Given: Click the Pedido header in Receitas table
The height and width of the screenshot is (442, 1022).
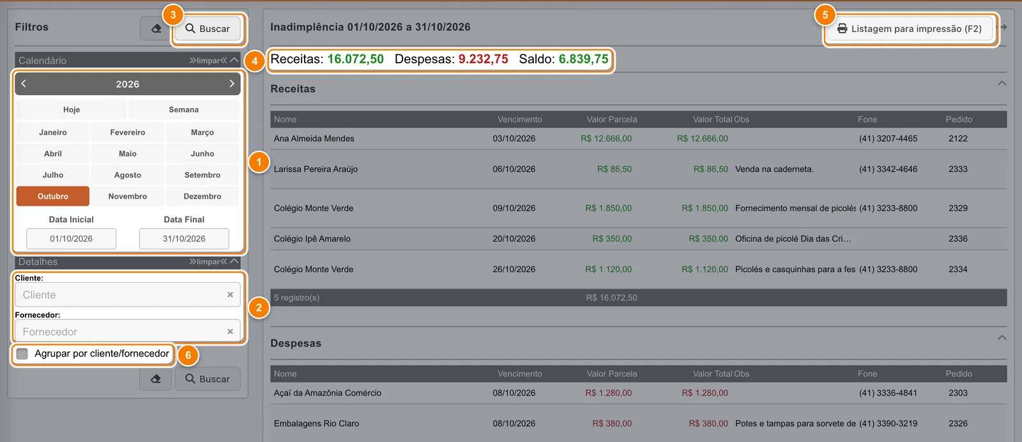Looking at the screenshot, I should coord(959,119).
